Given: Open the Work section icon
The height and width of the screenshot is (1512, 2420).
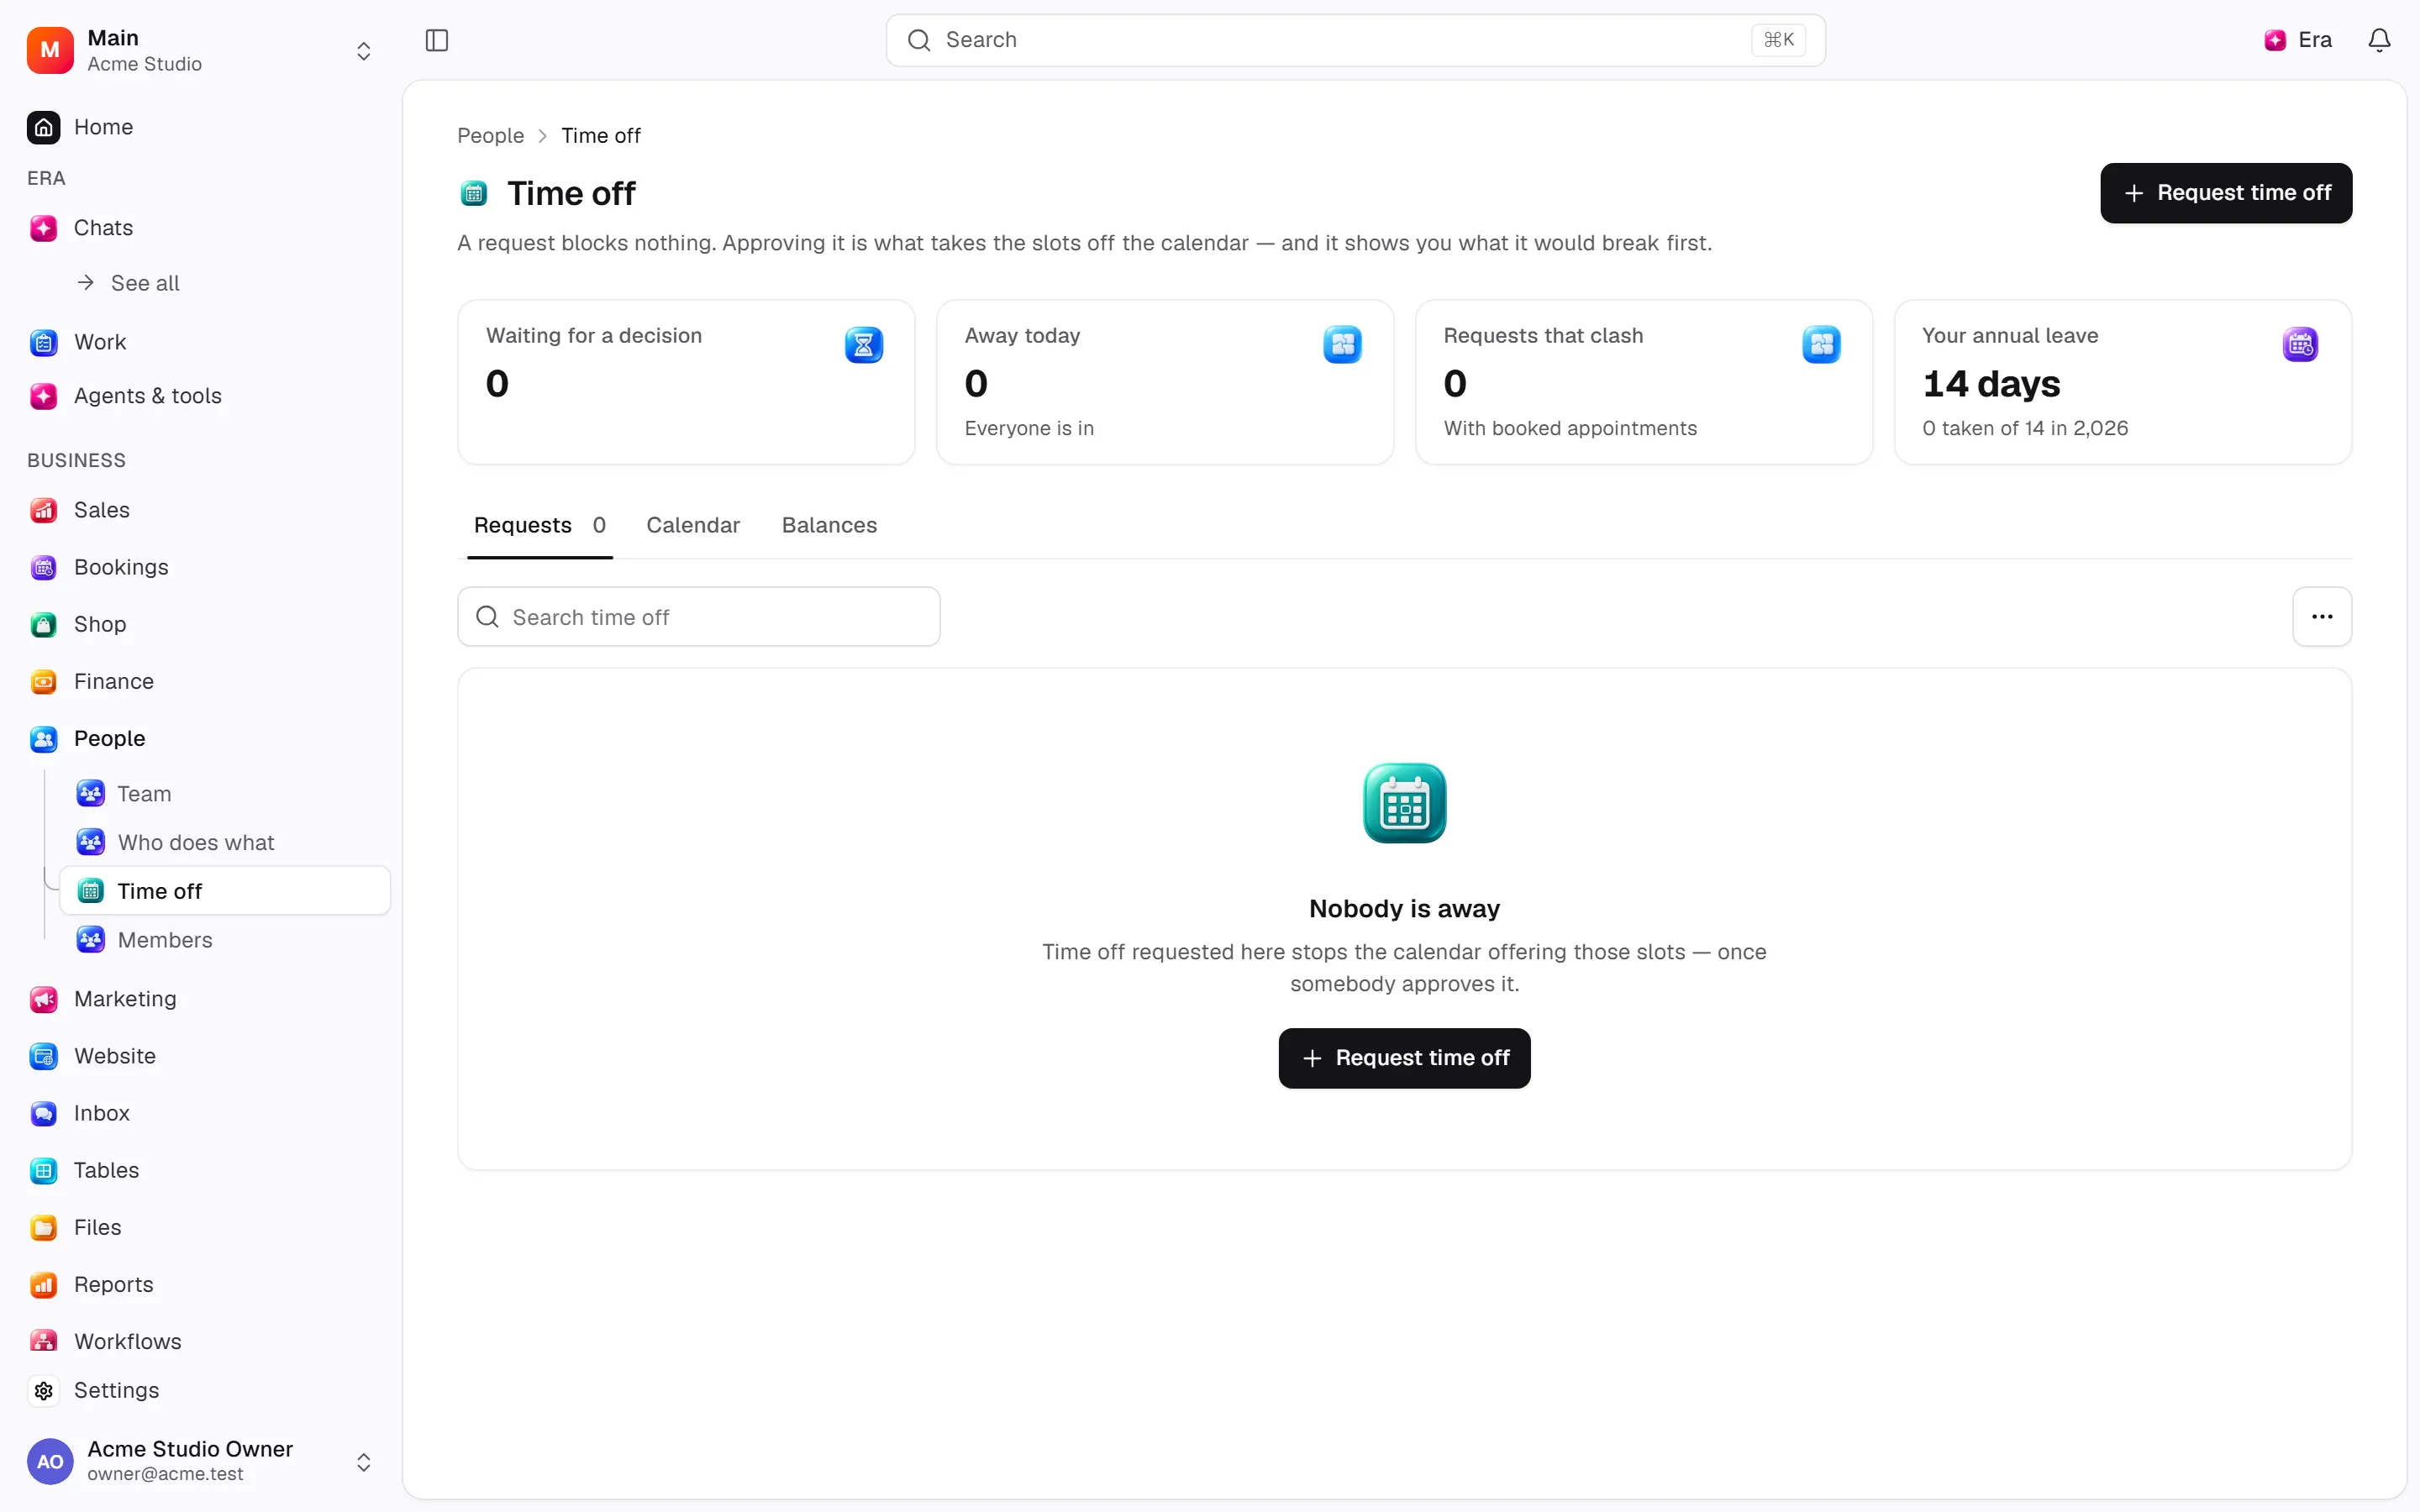Looking at the screenshot, I should click(43, 342).
